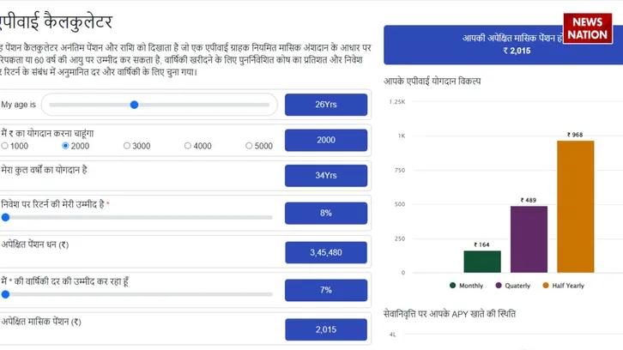Toggle the Monthly legend marker
The width and height of the screenshot is (623, 350).
(452, 285)
